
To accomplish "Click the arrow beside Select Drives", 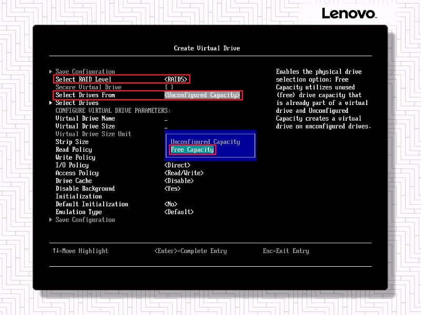I will (x=51, y=103).
